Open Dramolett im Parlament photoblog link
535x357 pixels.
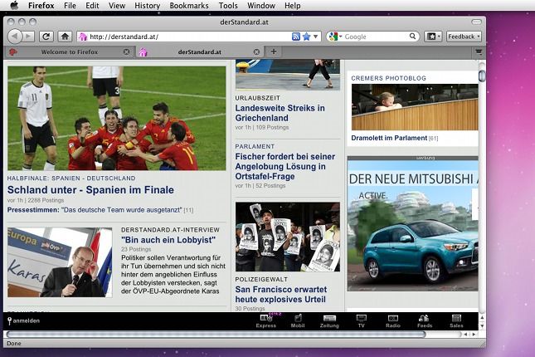point(389,138)
